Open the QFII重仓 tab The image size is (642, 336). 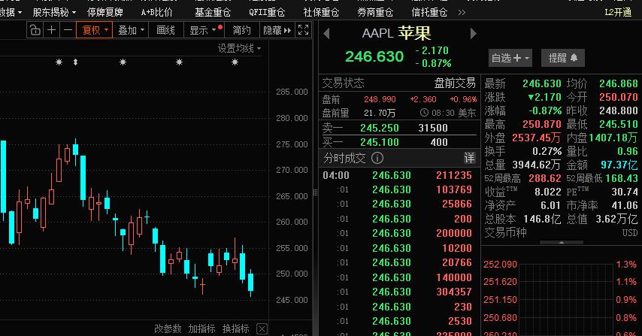(x=267, y=13)
